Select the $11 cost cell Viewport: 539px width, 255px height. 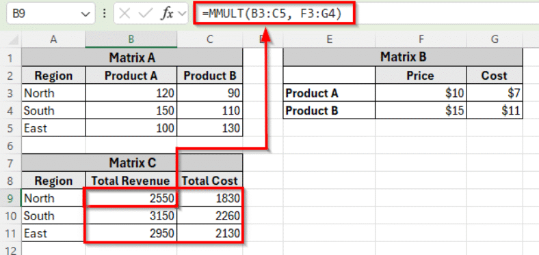pyautogui.click(x=495, y=110)
